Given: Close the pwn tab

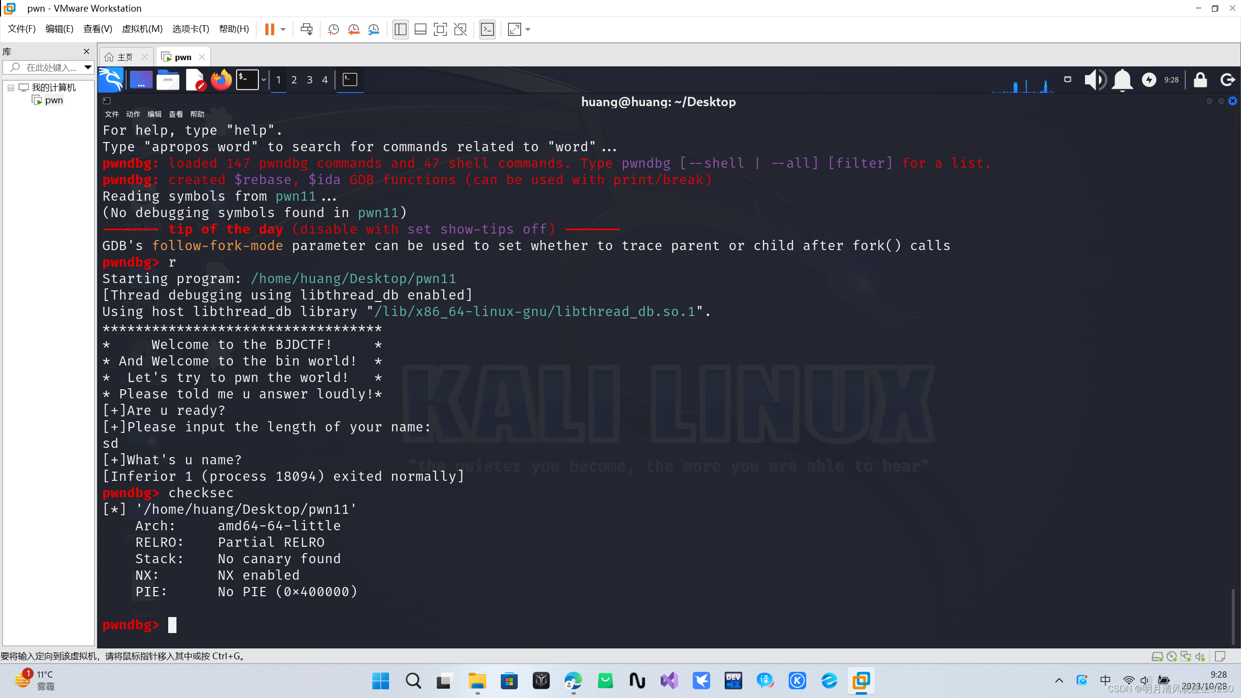Looking at the screenshot, I should 202,57.
